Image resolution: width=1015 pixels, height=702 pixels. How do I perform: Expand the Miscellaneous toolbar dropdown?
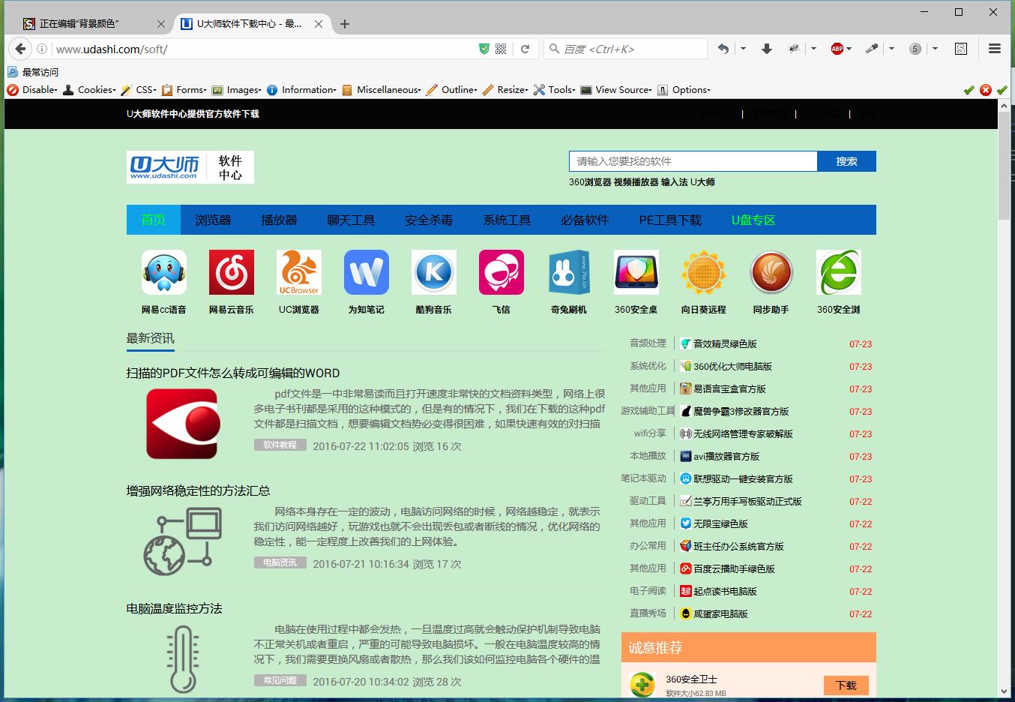pos(382,90)
